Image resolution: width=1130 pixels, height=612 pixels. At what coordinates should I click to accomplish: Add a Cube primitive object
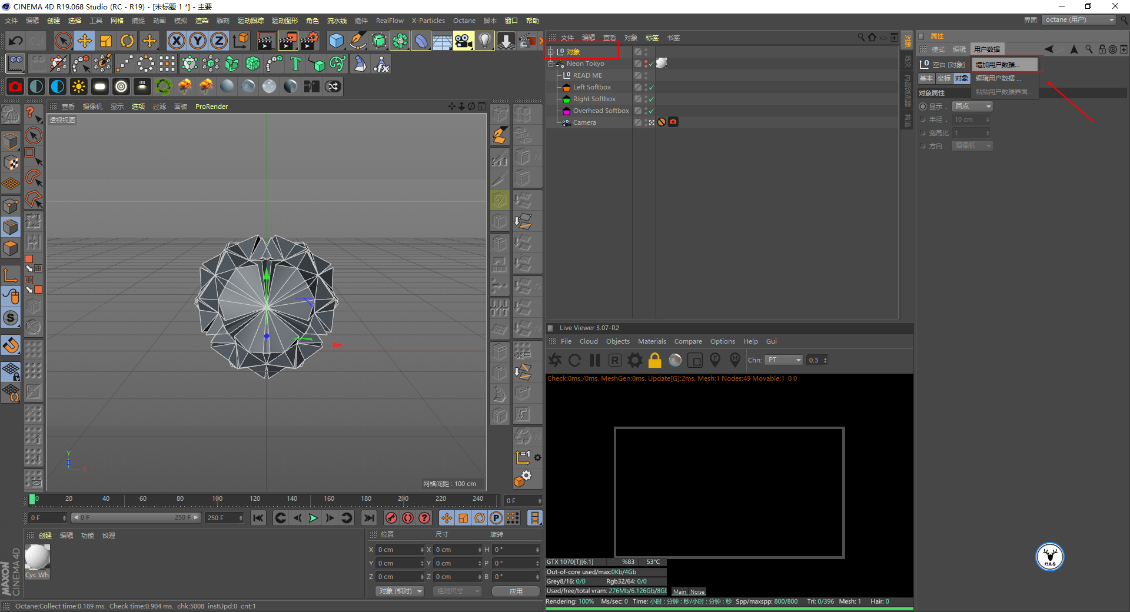[x=336, y=41]
